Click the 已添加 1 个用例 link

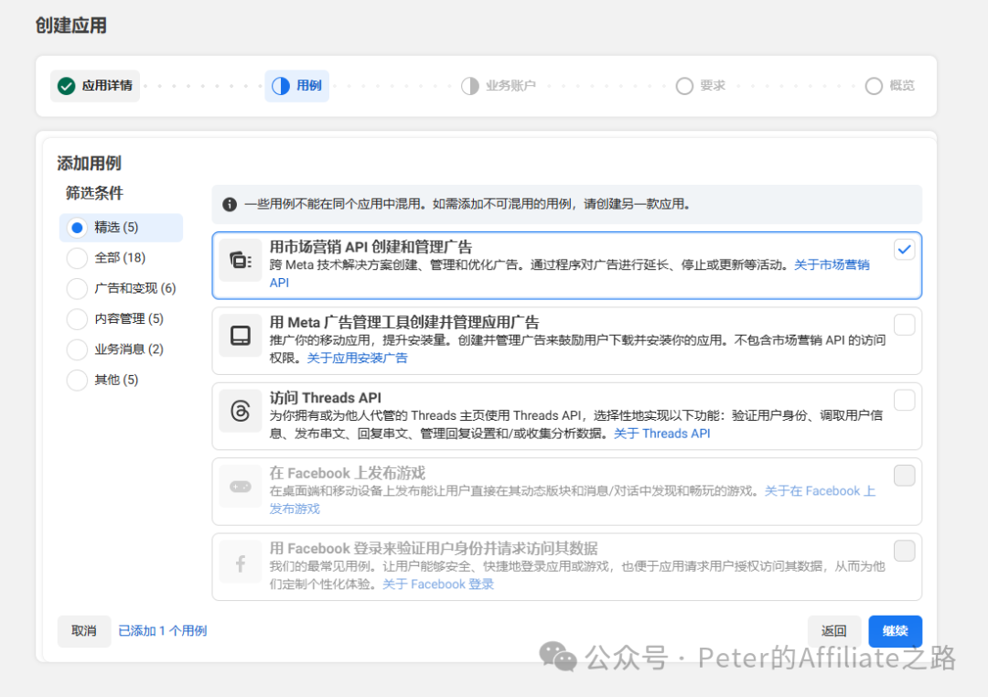162,631
